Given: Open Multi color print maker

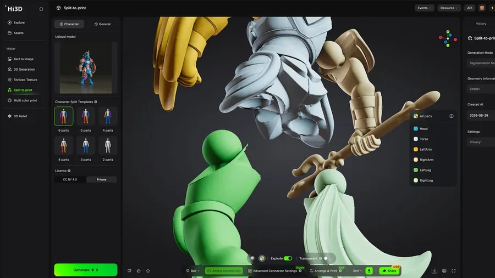Looking at the screenshot, I should (22, 100).
